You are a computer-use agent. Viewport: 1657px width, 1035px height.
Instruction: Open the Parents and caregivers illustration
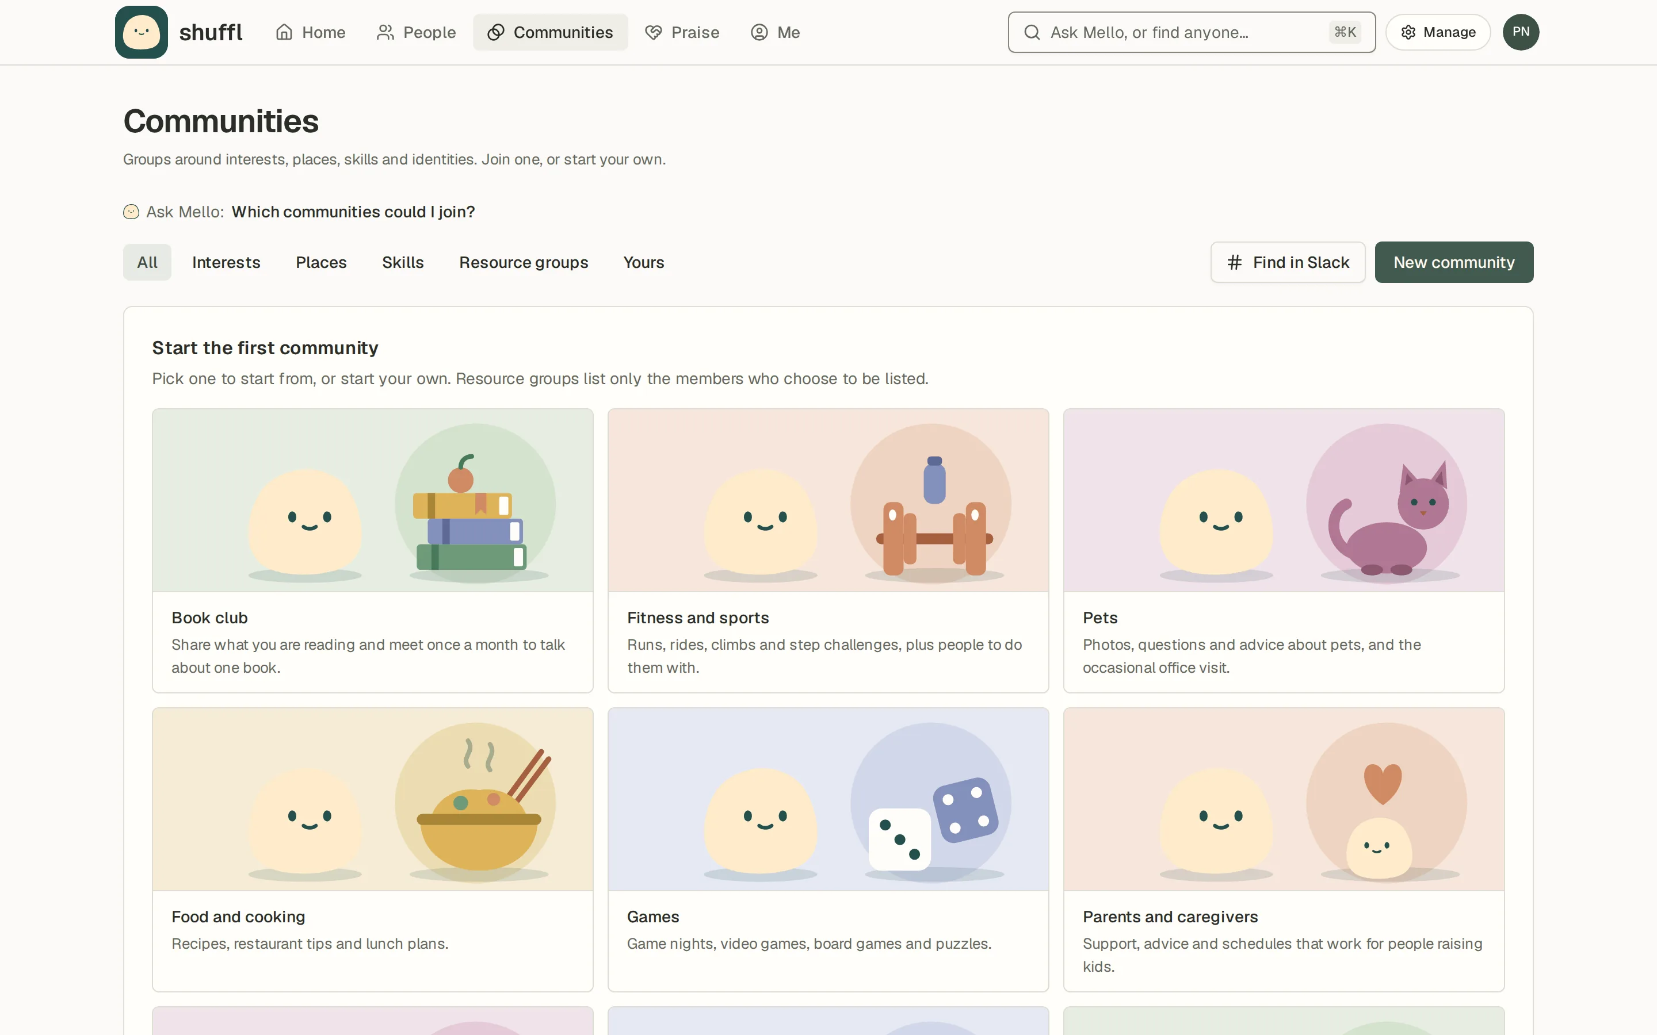[1283, 799]
